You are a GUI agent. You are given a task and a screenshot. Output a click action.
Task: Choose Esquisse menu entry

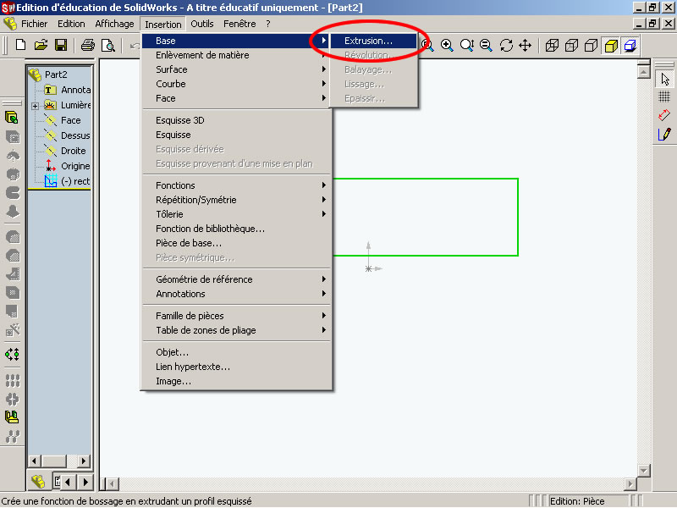coord(236,135)
